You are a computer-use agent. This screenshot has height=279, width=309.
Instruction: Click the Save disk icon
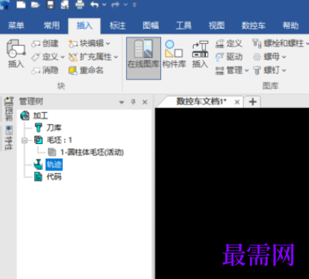(x=50, y=5)
